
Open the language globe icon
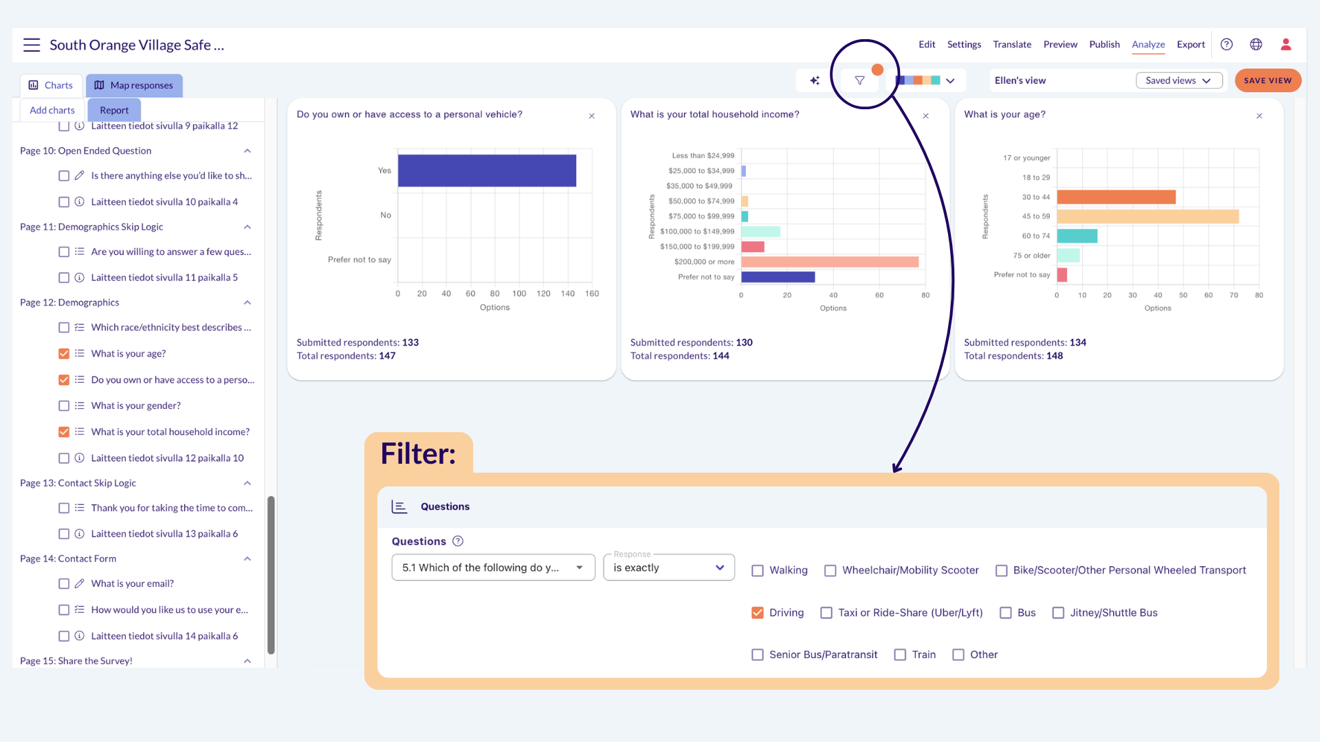click(1256, 45)
